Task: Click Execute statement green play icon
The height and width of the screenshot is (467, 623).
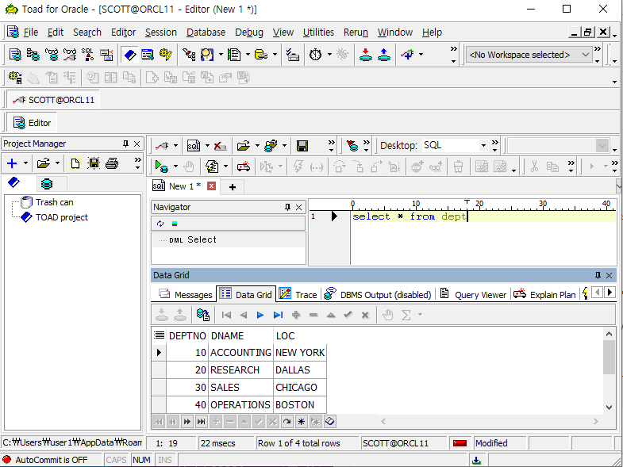Action: (161, 167)
